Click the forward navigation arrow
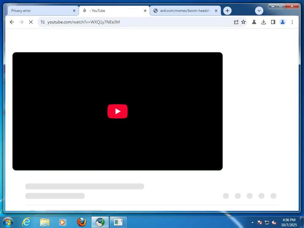 point(21,22)
